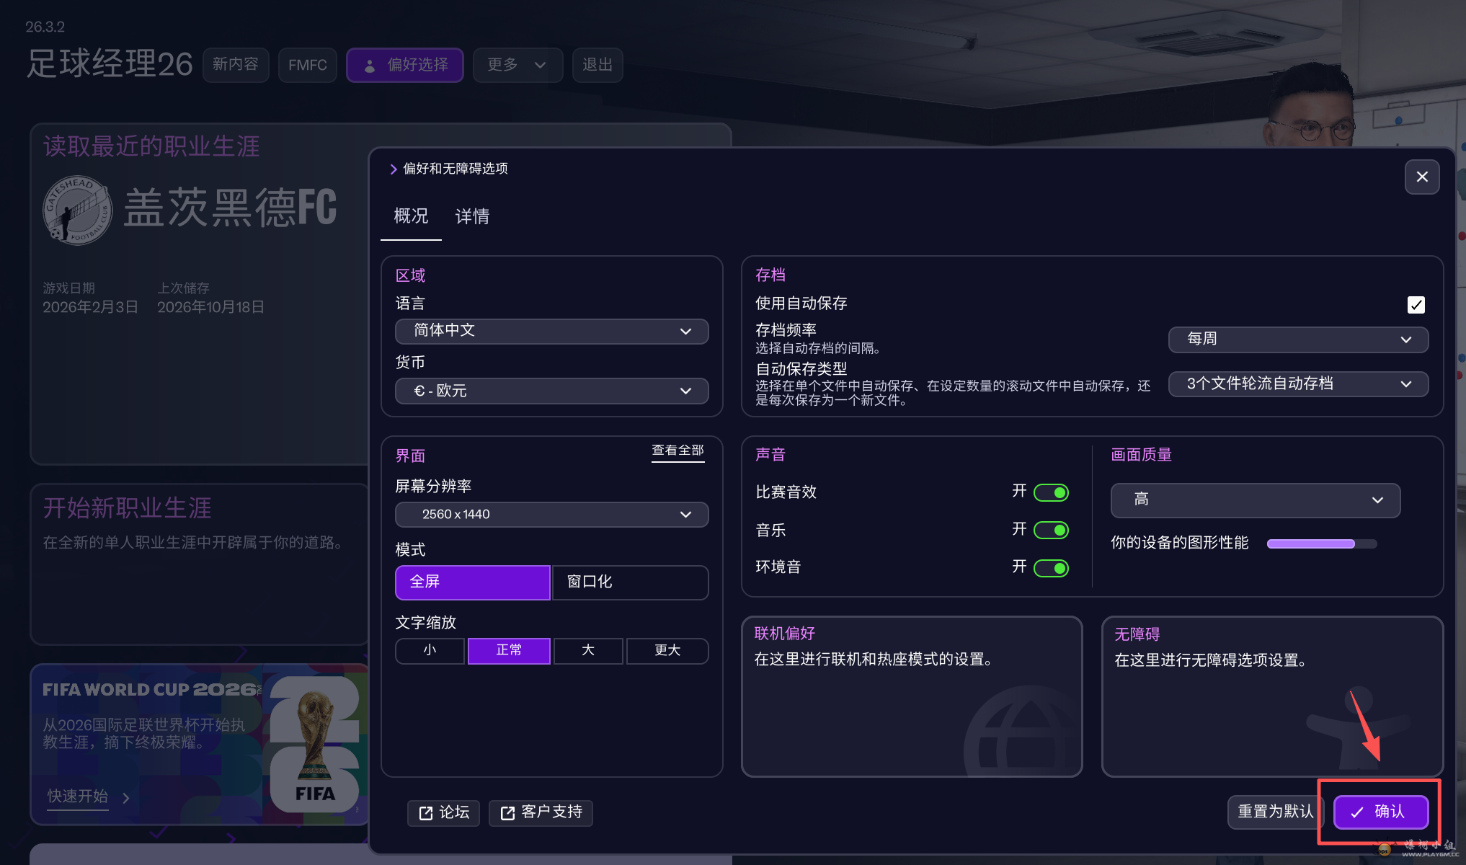Screen dimensions: 1466x865
Task: Click the external-link icon beside 客户支持
Action: click(x=507, y=812)
